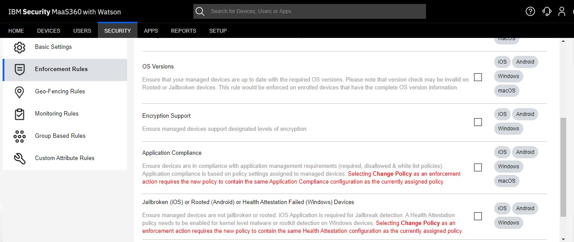Switch to the REPORTS tab
Screen dimensions: 574x242
[183, 31]
